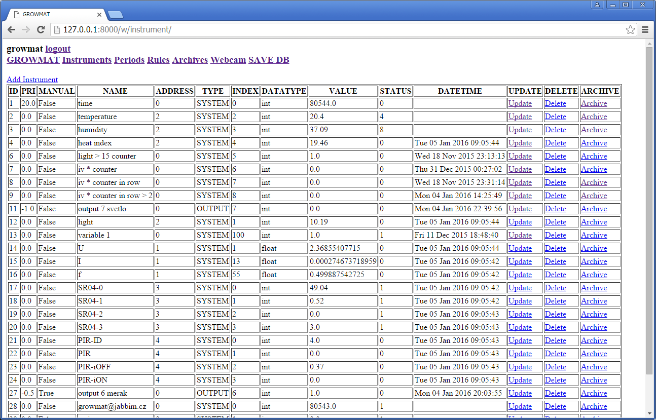Click the DATETIME column header
656x420 pixels.
(460, 91)
